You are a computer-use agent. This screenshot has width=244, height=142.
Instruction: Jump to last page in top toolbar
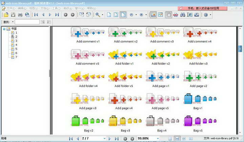click(x=57, y=15)
